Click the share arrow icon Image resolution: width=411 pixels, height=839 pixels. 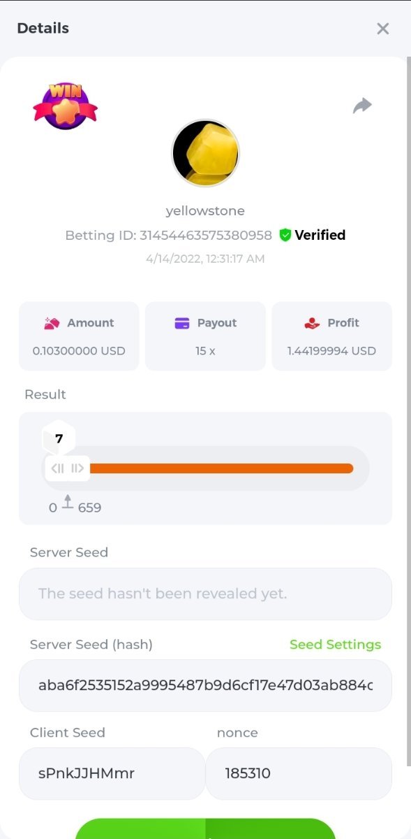tap(362, 106)
